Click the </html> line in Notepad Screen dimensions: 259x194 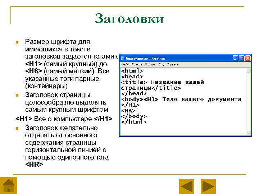(x=134, y=122)
